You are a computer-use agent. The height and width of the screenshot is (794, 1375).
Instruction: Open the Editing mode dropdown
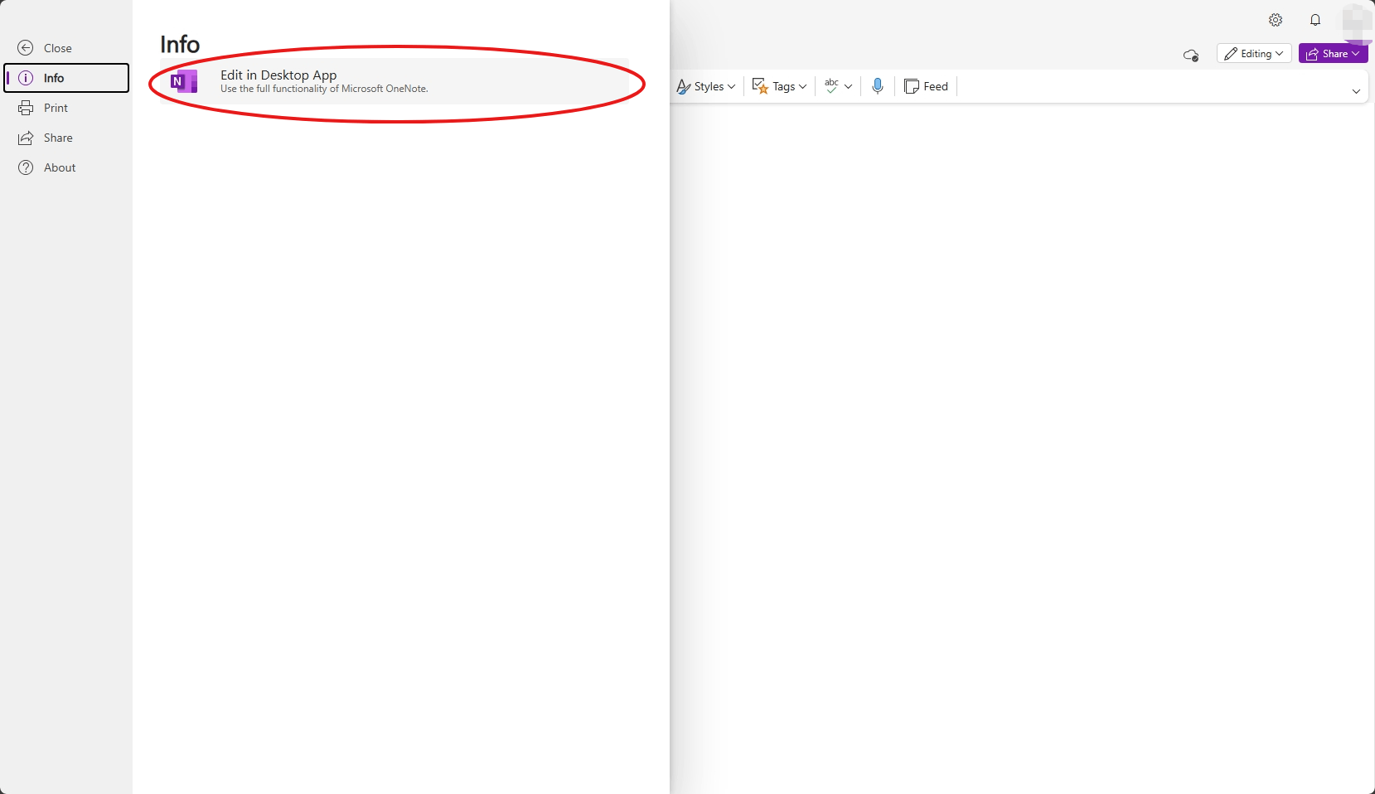click(1254, 53)
